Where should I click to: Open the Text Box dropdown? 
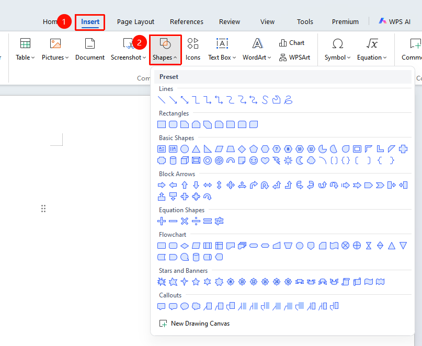point(222,50)
